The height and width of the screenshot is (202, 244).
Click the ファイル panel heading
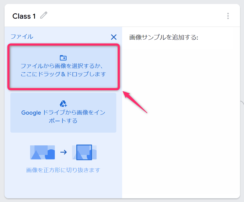click(x=22, y=37)
